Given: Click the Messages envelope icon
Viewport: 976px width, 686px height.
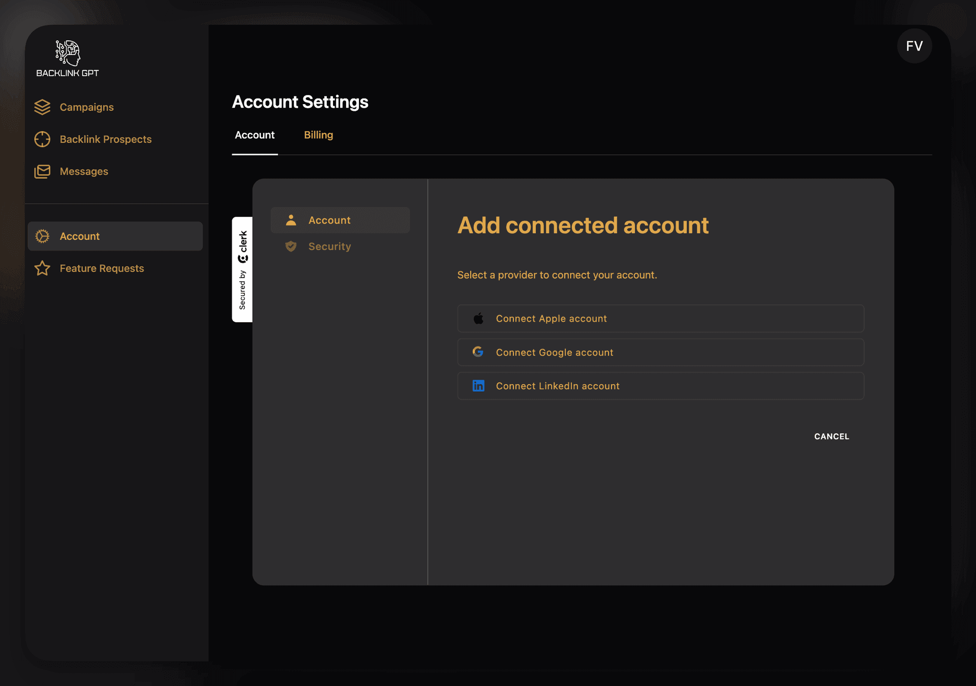Looking at the screenshot, I should (42, 171).
